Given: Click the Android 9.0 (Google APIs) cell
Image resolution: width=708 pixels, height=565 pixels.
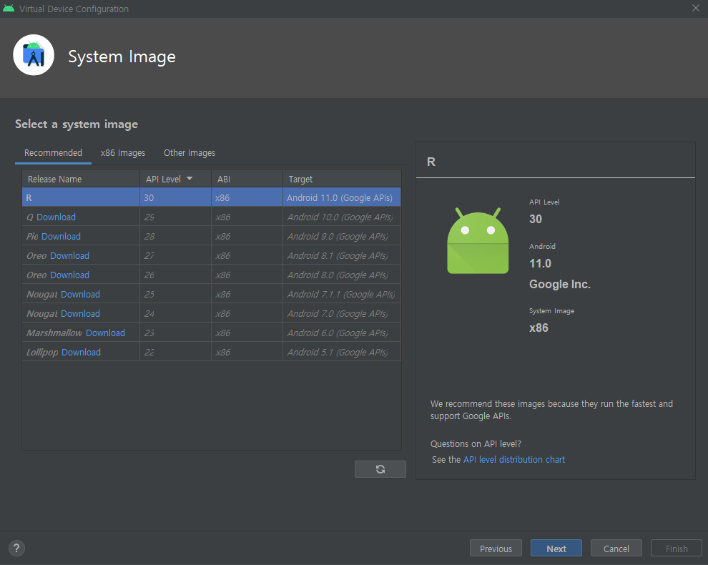Looking at the screenshot, I should (x=342, y=237).
